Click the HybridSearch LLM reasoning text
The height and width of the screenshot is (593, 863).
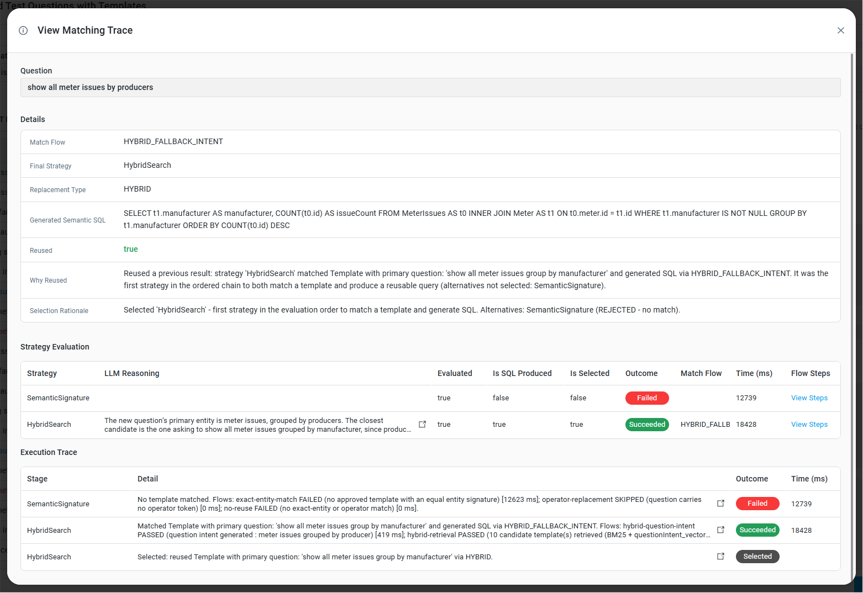tap(257, 425)
